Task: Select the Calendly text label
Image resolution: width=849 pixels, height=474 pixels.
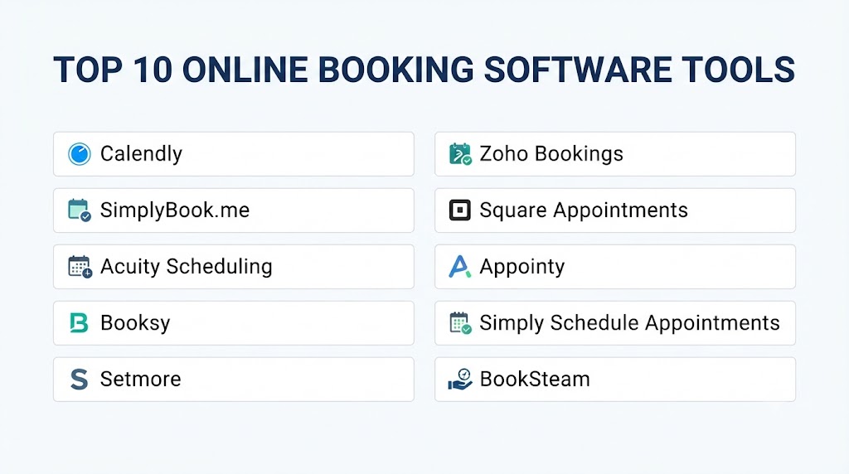Action: (141, 154)
